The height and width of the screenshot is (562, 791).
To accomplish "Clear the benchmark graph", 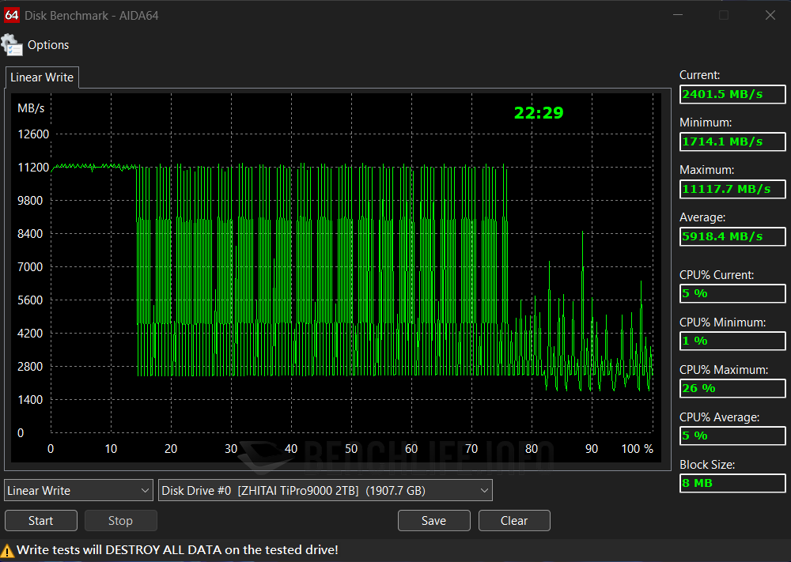I will pyautogui.click(x=514, y=521).
